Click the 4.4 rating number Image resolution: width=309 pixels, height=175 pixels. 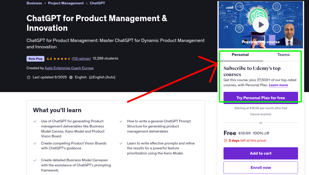[49, 59]
